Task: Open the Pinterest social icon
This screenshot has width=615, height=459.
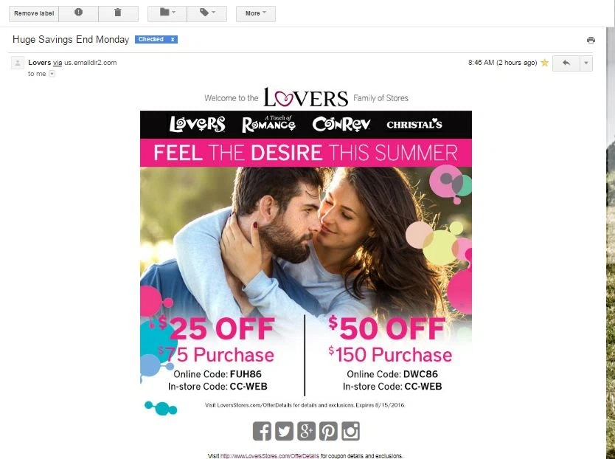Action: (x=328, y=431)
